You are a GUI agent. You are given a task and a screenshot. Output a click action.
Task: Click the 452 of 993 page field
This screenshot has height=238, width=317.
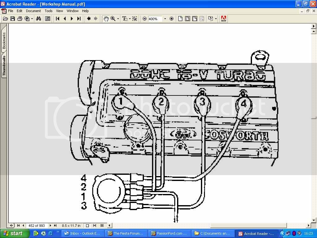(37, 226)
